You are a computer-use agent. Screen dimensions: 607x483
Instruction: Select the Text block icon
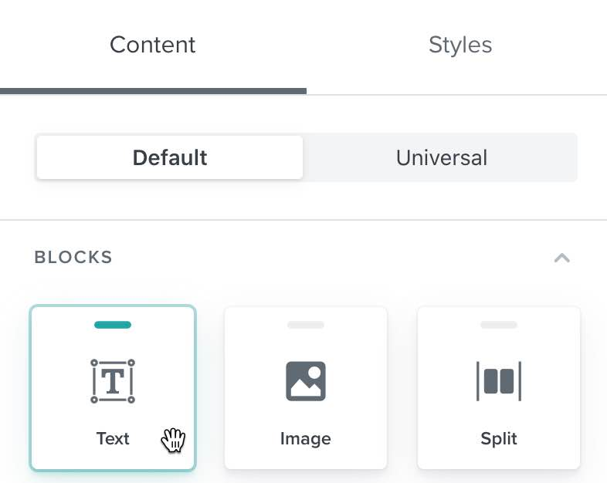point(113,380)
